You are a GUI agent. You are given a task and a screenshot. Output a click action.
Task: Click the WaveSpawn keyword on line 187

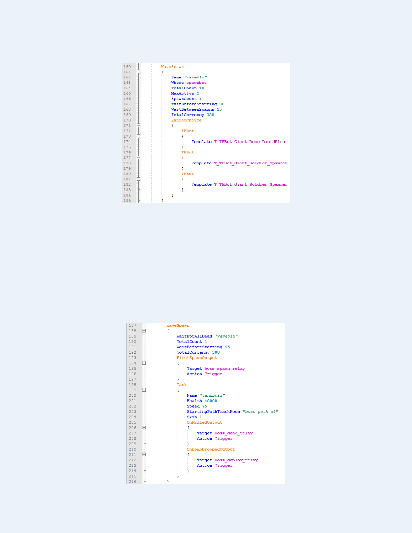(178, 326)
